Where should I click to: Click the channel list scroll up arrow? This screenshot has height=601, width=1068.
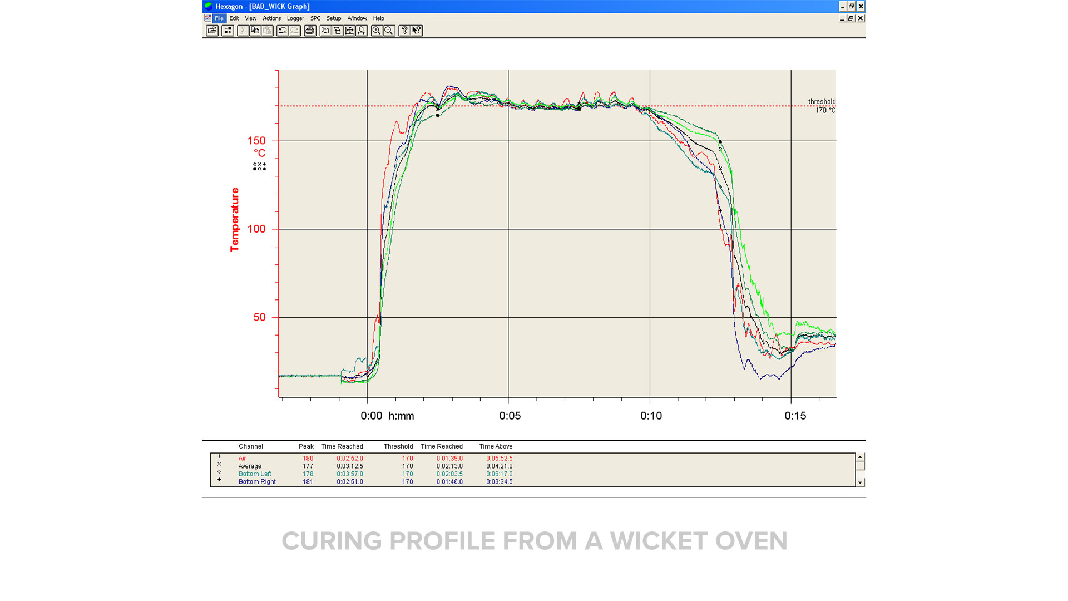pyautogui.click(x=860, y=457)
